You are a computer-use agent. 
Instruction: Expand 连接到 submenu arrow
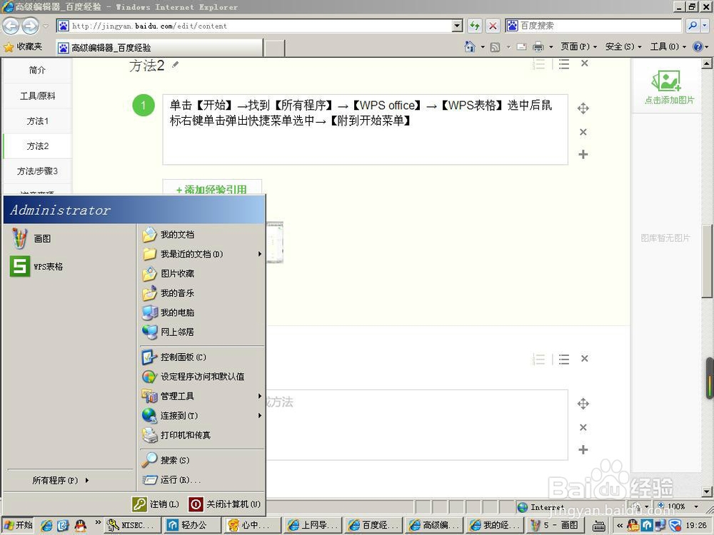point(260,416)
